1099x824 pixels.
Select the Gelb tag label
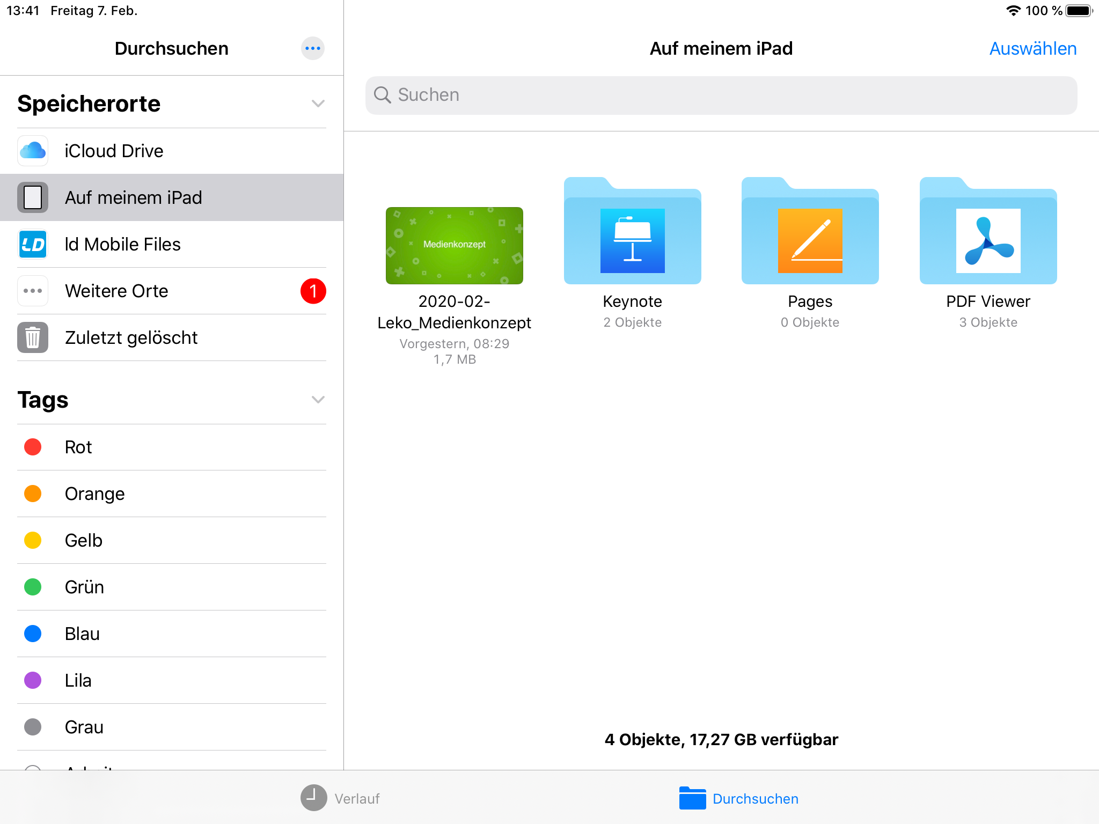(x=84, y=540)
